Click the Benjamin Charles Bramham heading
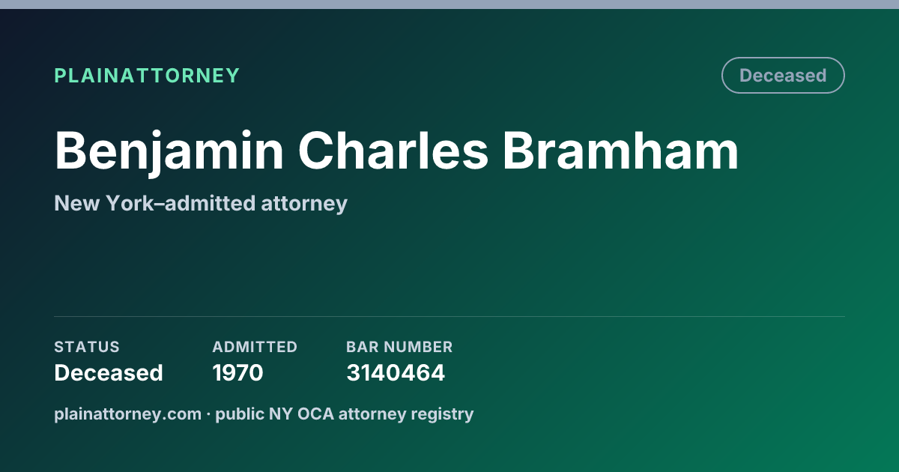The image size is (899, 472). (396, 151)
